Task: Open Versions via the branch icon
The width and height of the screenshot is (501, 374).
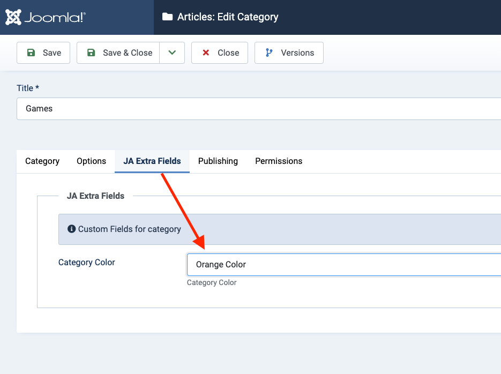Action: point(269,53)
